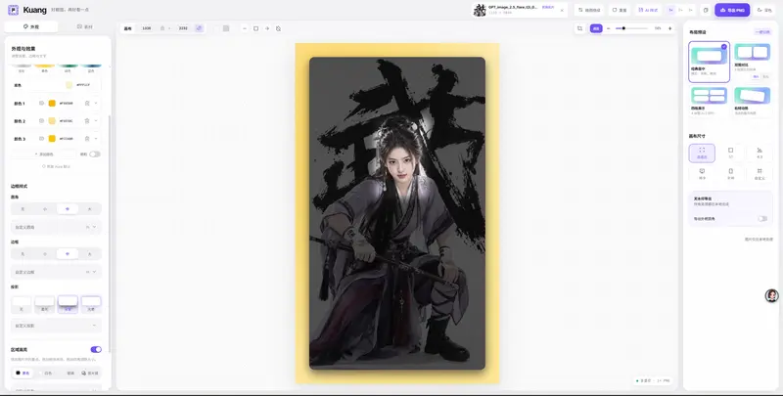Viewport: 783px width, 396px height.
Task: Toggle the lock icon between canvas dimensions
Action: tap(162, 28)
